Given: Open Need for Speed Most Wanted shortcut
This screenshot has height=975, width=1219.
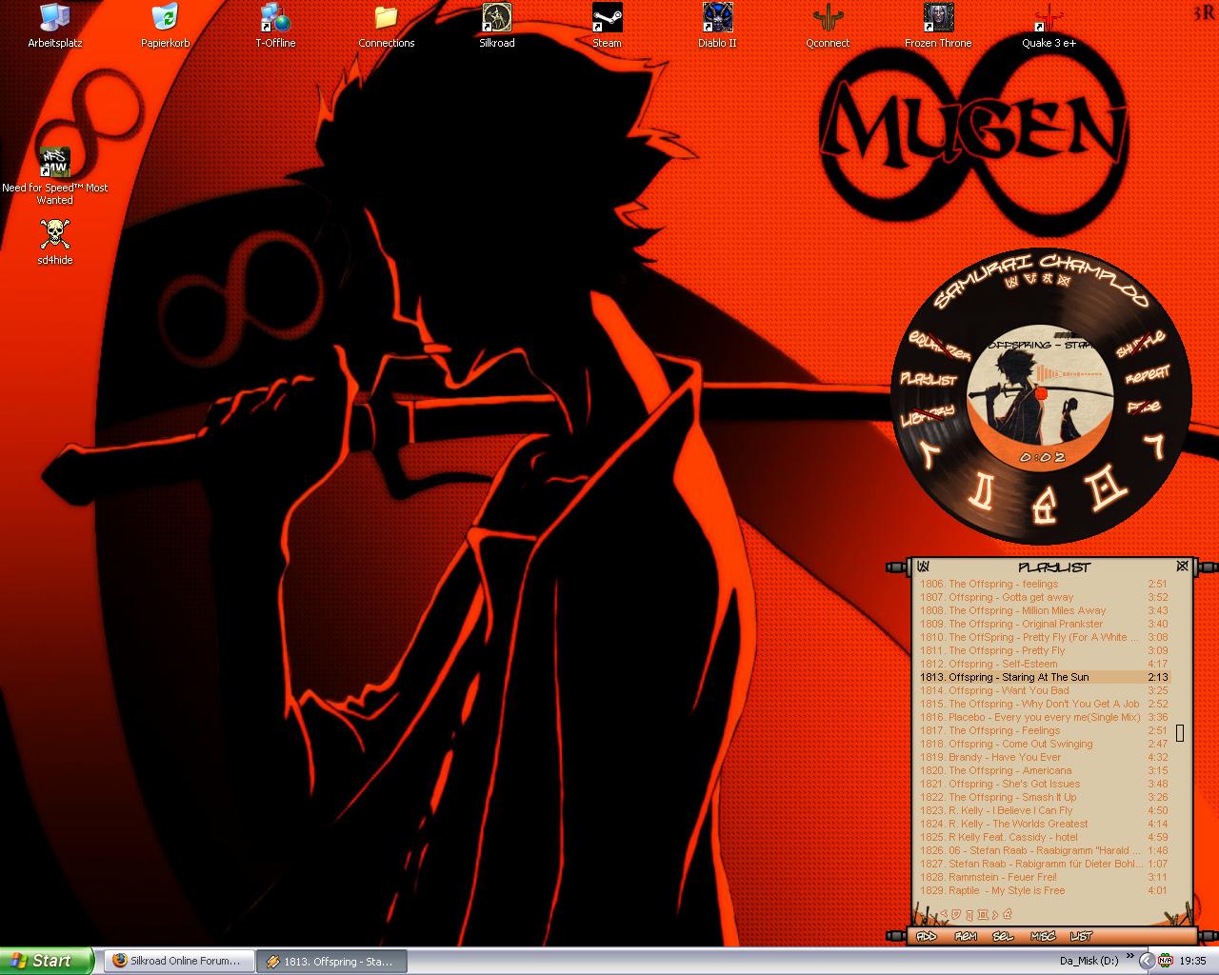Looking at the screenshot, I should [55, 163].
